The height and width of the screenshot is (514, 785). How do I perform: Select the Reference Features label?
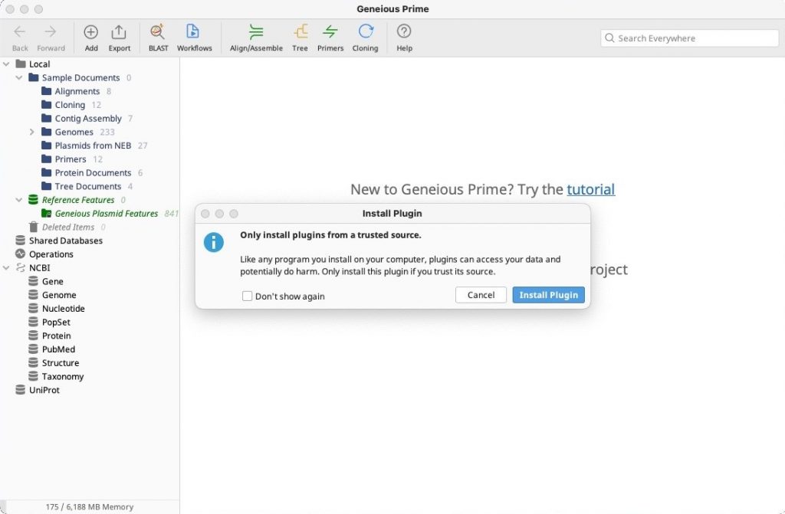(78, 200)
